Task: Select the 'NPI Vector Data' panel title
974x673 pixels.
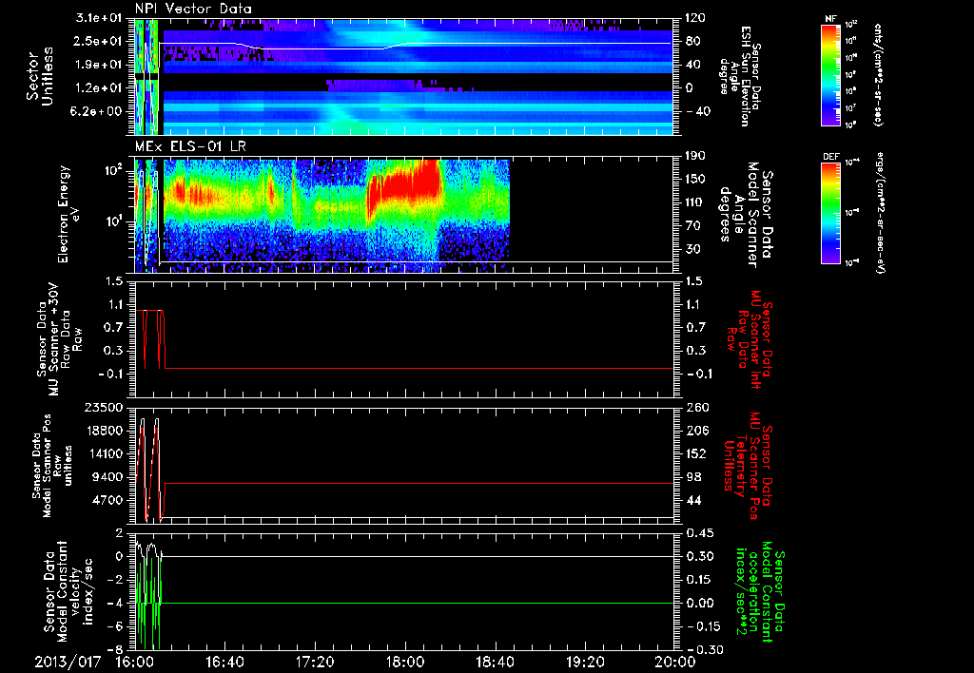Action: point(193,9)
